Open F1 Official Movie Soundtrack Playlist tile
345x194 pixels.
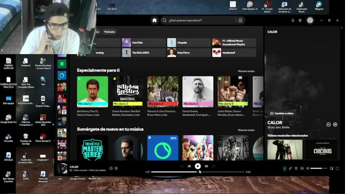pyautogui.click(x=234, y=43)
